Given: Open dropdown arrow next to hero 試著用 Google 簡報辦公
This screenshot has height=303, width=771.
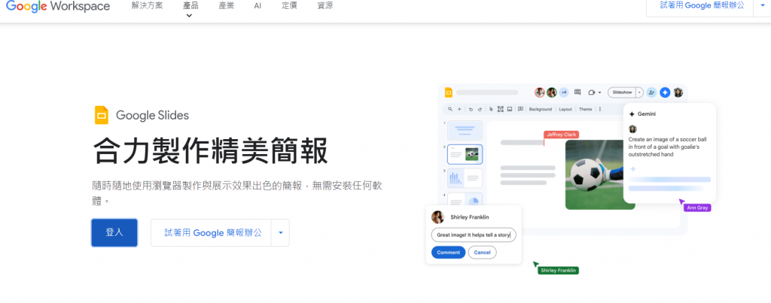Looking at the screenshot, I should point(280,233).
